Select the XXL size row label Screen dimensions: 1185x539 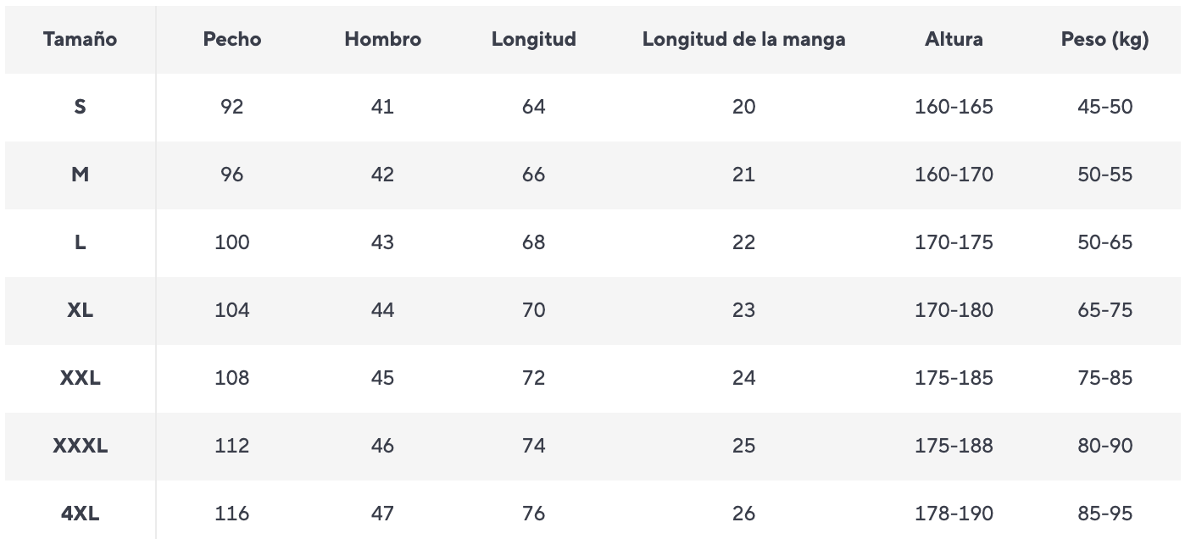pos(80,378)
